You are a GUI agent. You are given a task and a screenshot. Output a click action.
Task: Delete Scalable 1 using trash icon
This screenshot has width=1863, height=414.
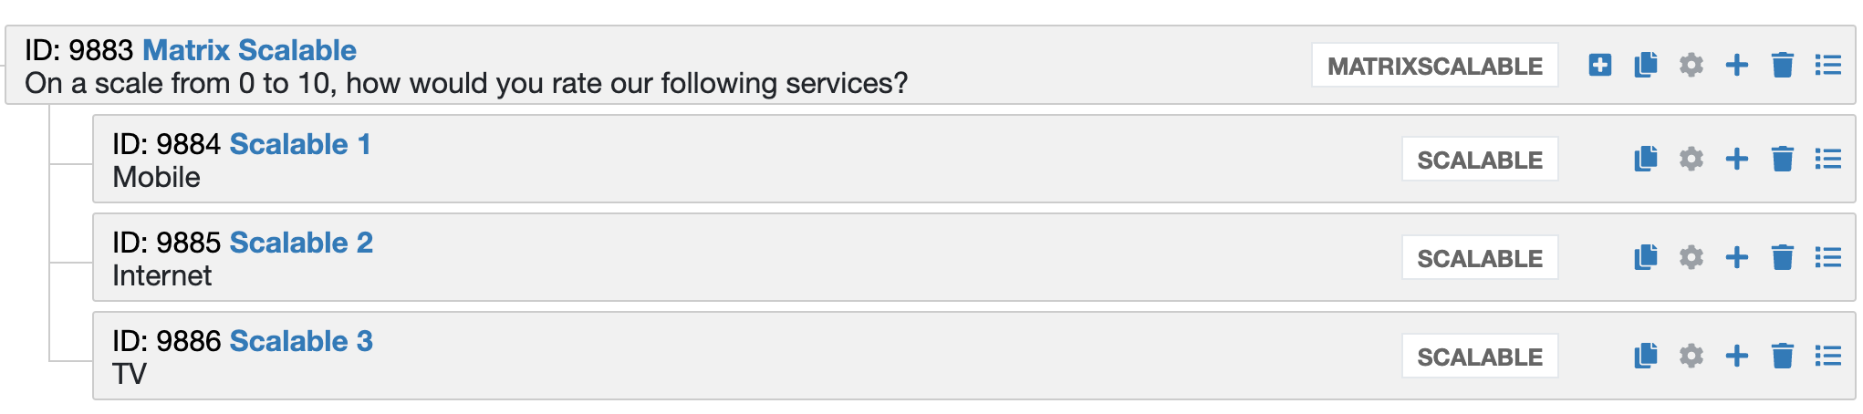tap(1782, 159)
